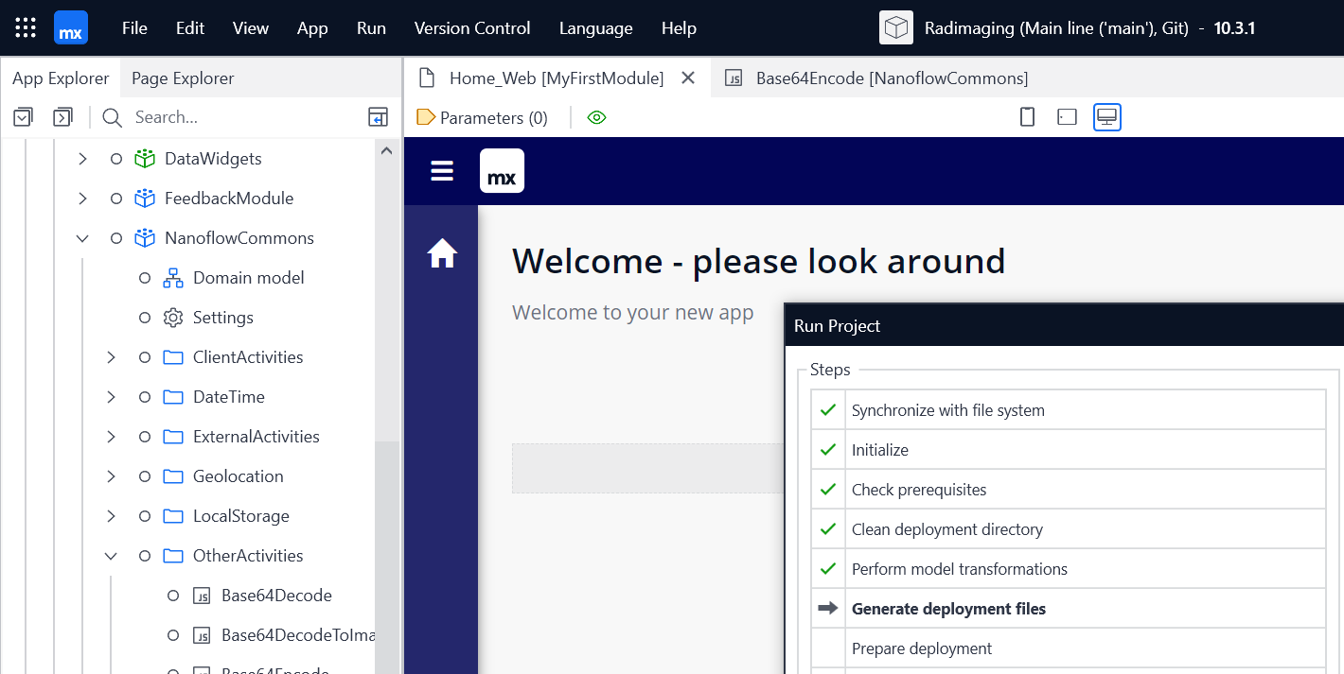Open the Run menu
This screenshot has width=1344, height=674.
[x=371, y=28]
